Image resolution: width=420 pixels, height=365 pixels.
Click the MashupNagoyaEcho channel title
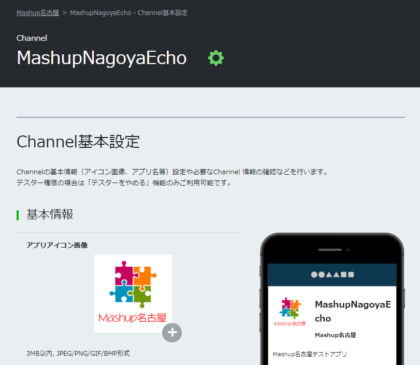pos(102,58)
